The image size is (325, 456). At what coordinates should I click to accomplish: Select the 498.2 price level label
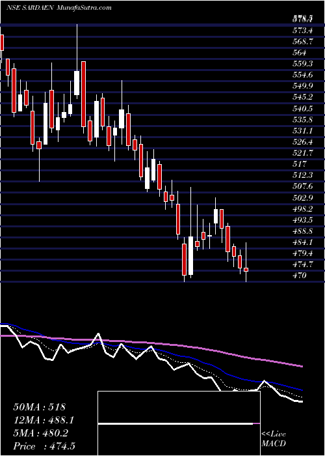(303, 209)
